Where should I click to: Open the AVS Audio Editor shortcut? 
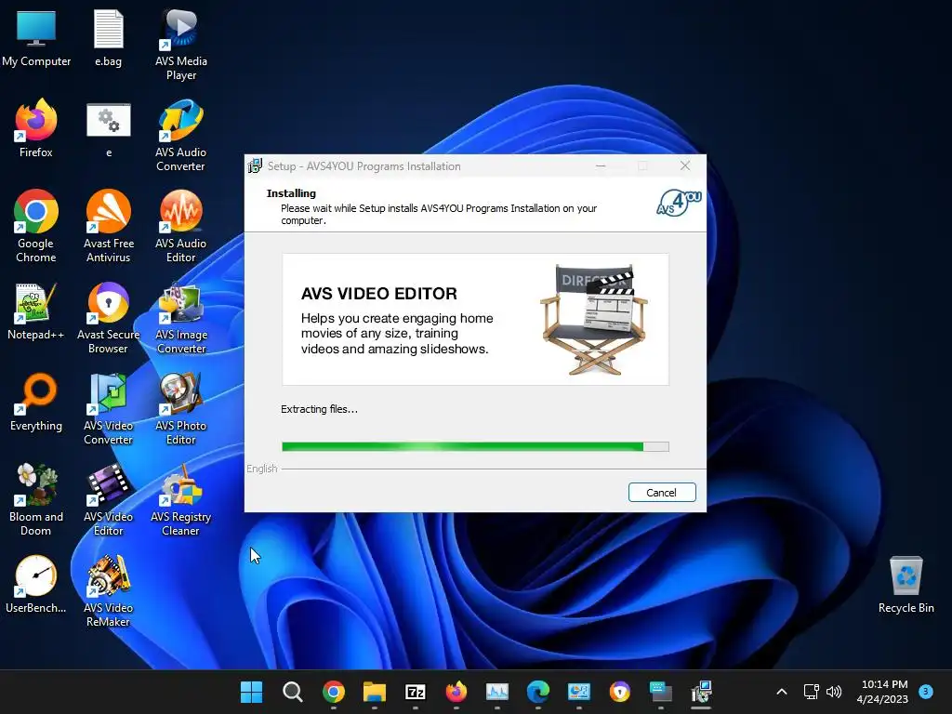point(181,227)
